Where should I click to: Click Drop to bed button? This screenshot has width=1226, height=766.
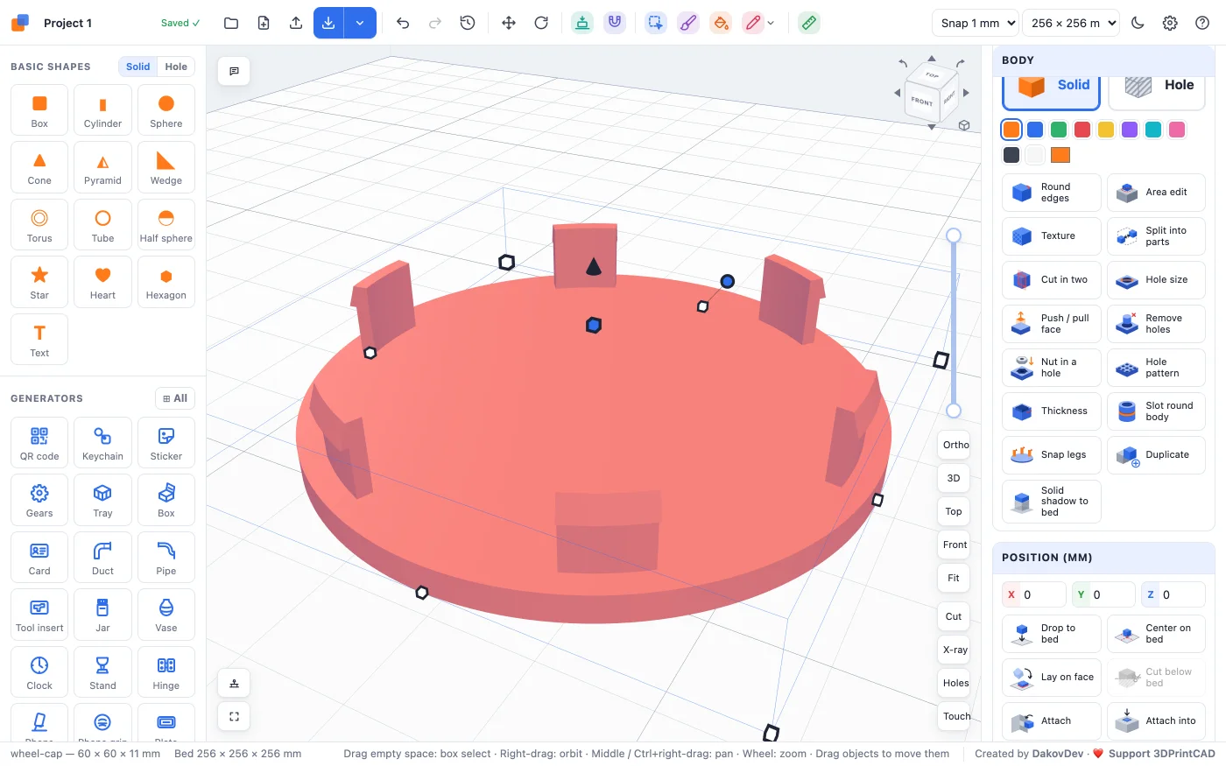[1052, 634]
